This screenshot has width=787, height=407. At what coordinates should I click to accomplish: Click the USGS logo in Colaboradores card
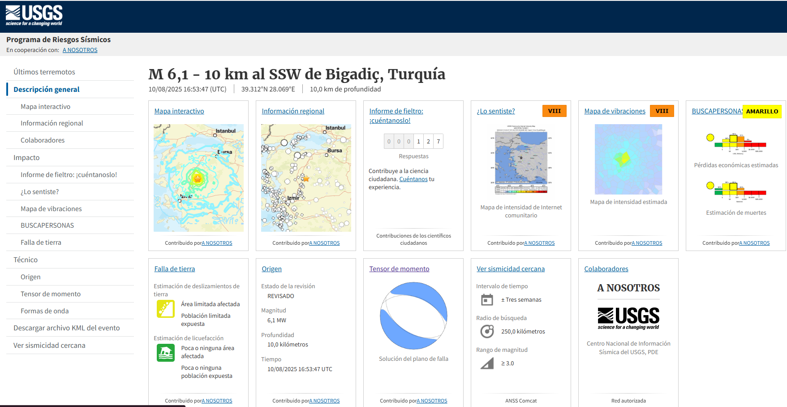pos(628,318)
